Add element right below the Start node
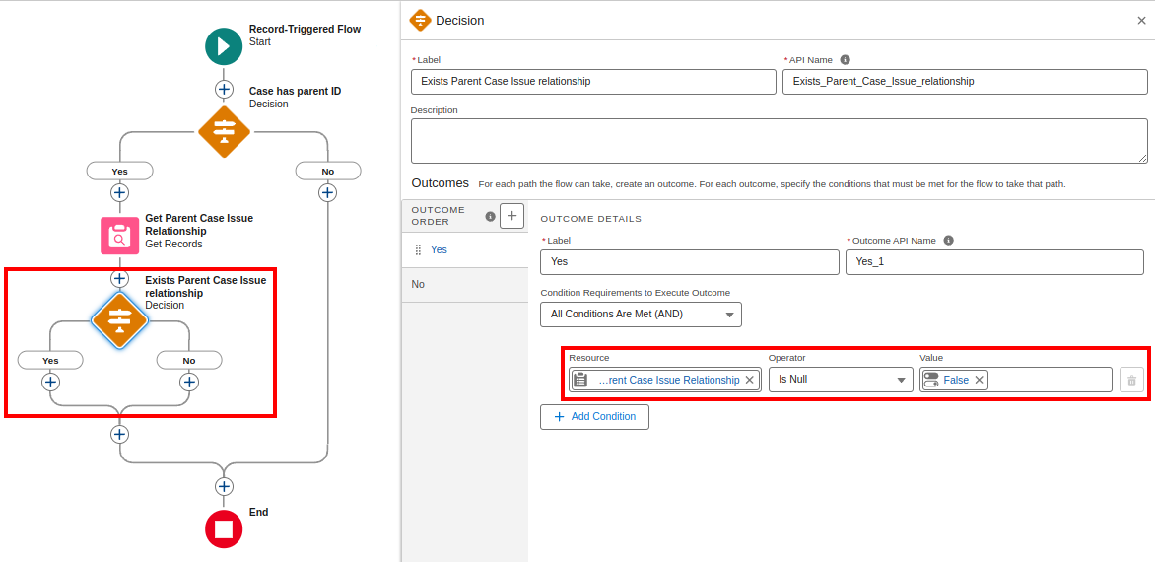 [224, 90]
